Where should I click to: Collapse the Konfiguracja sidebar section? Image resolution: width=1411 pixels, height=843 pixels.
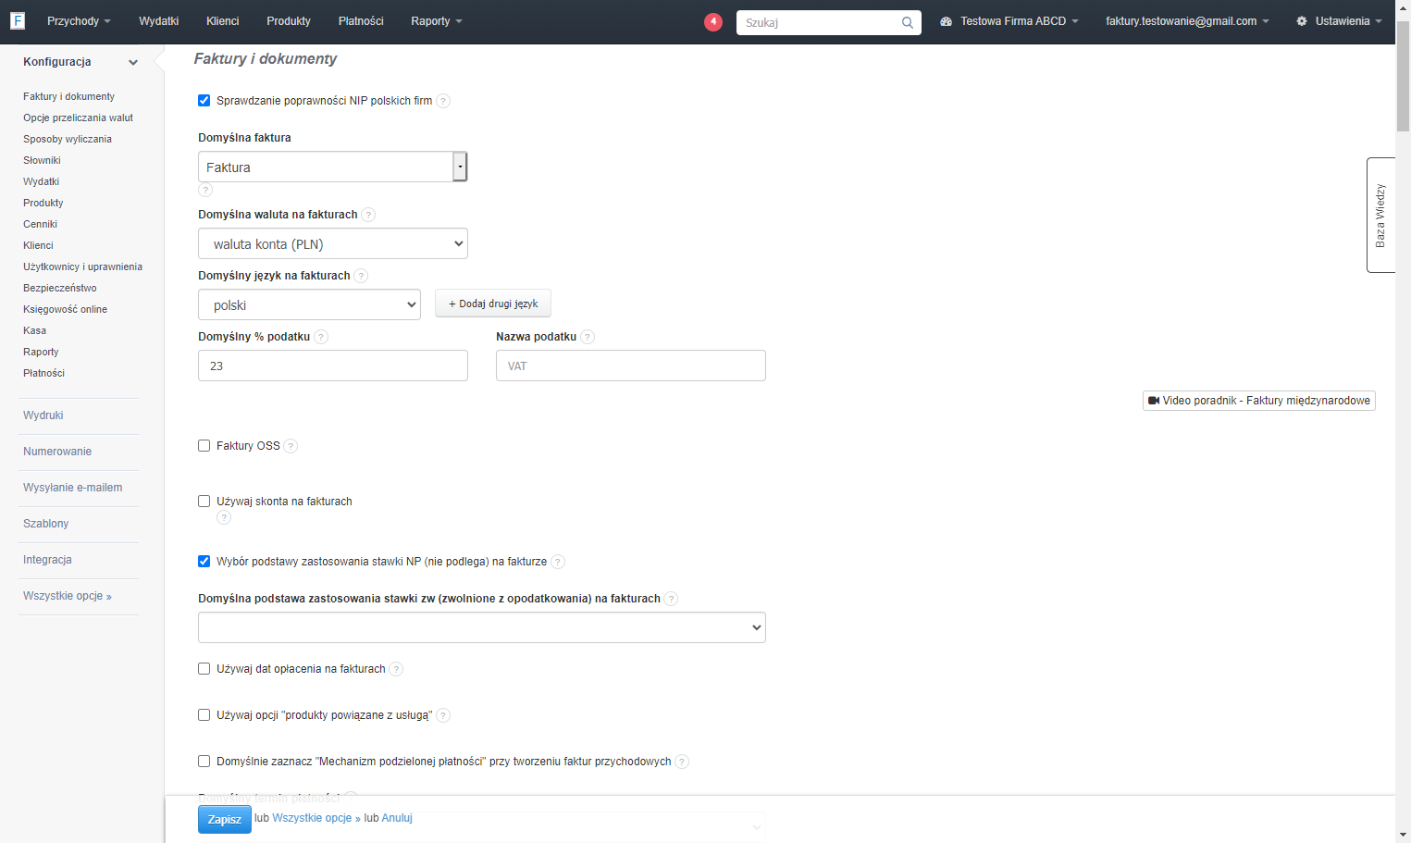coord(133,62)
